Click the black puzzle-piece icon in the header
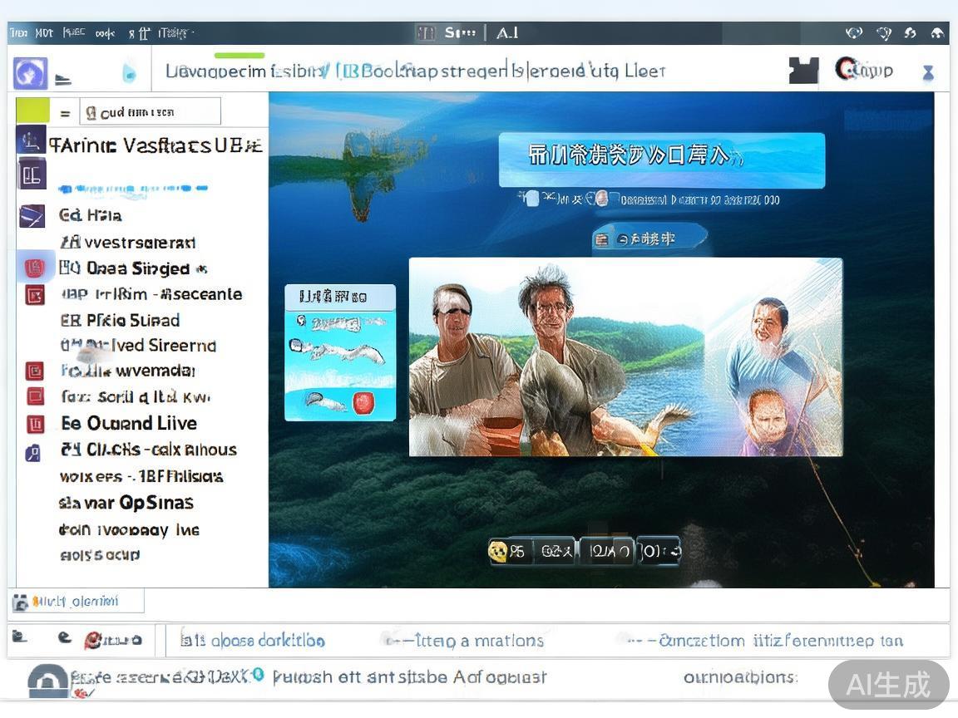958x718 pixels. [803, 71]
